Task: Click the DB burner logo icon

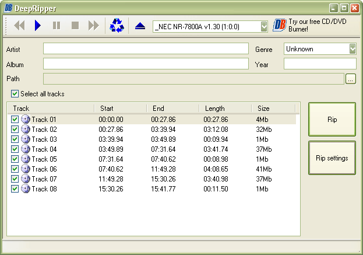Action: click(x=280, y=25)
